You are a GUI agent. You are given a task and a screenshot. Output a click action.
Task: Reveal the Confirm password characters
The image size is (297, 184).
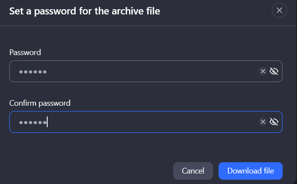tap(274, 122)
